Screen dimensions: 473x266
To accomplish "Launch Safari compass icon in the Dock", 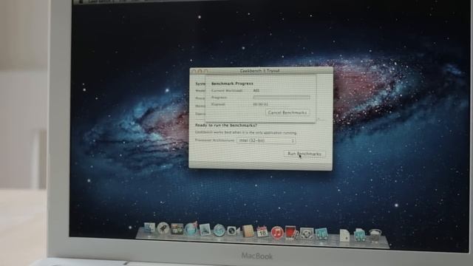I will click(220, 231).
